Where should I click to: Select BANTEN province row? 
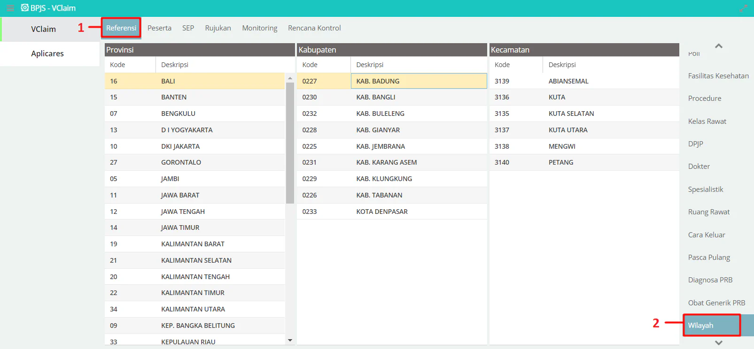pos(195,97)
